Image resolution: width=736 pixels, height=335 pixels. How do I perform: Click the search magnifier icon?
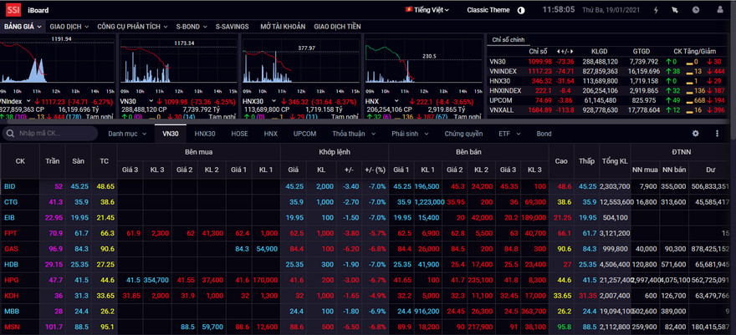[x=11, y=134]
